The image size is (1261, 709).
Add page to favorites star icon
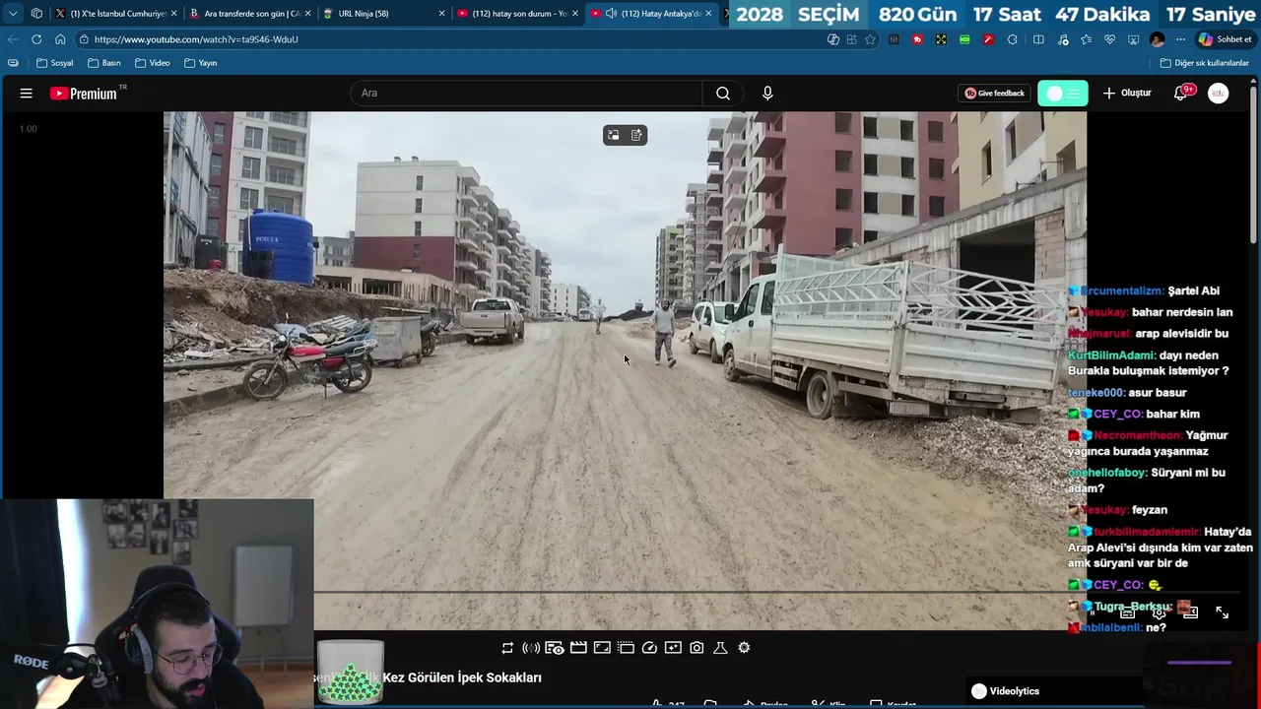click(x=871, y=39)
